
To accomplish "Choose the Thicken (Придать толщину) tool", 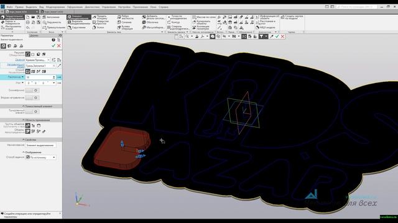I will pyautogui.click(x=100, y=17).
